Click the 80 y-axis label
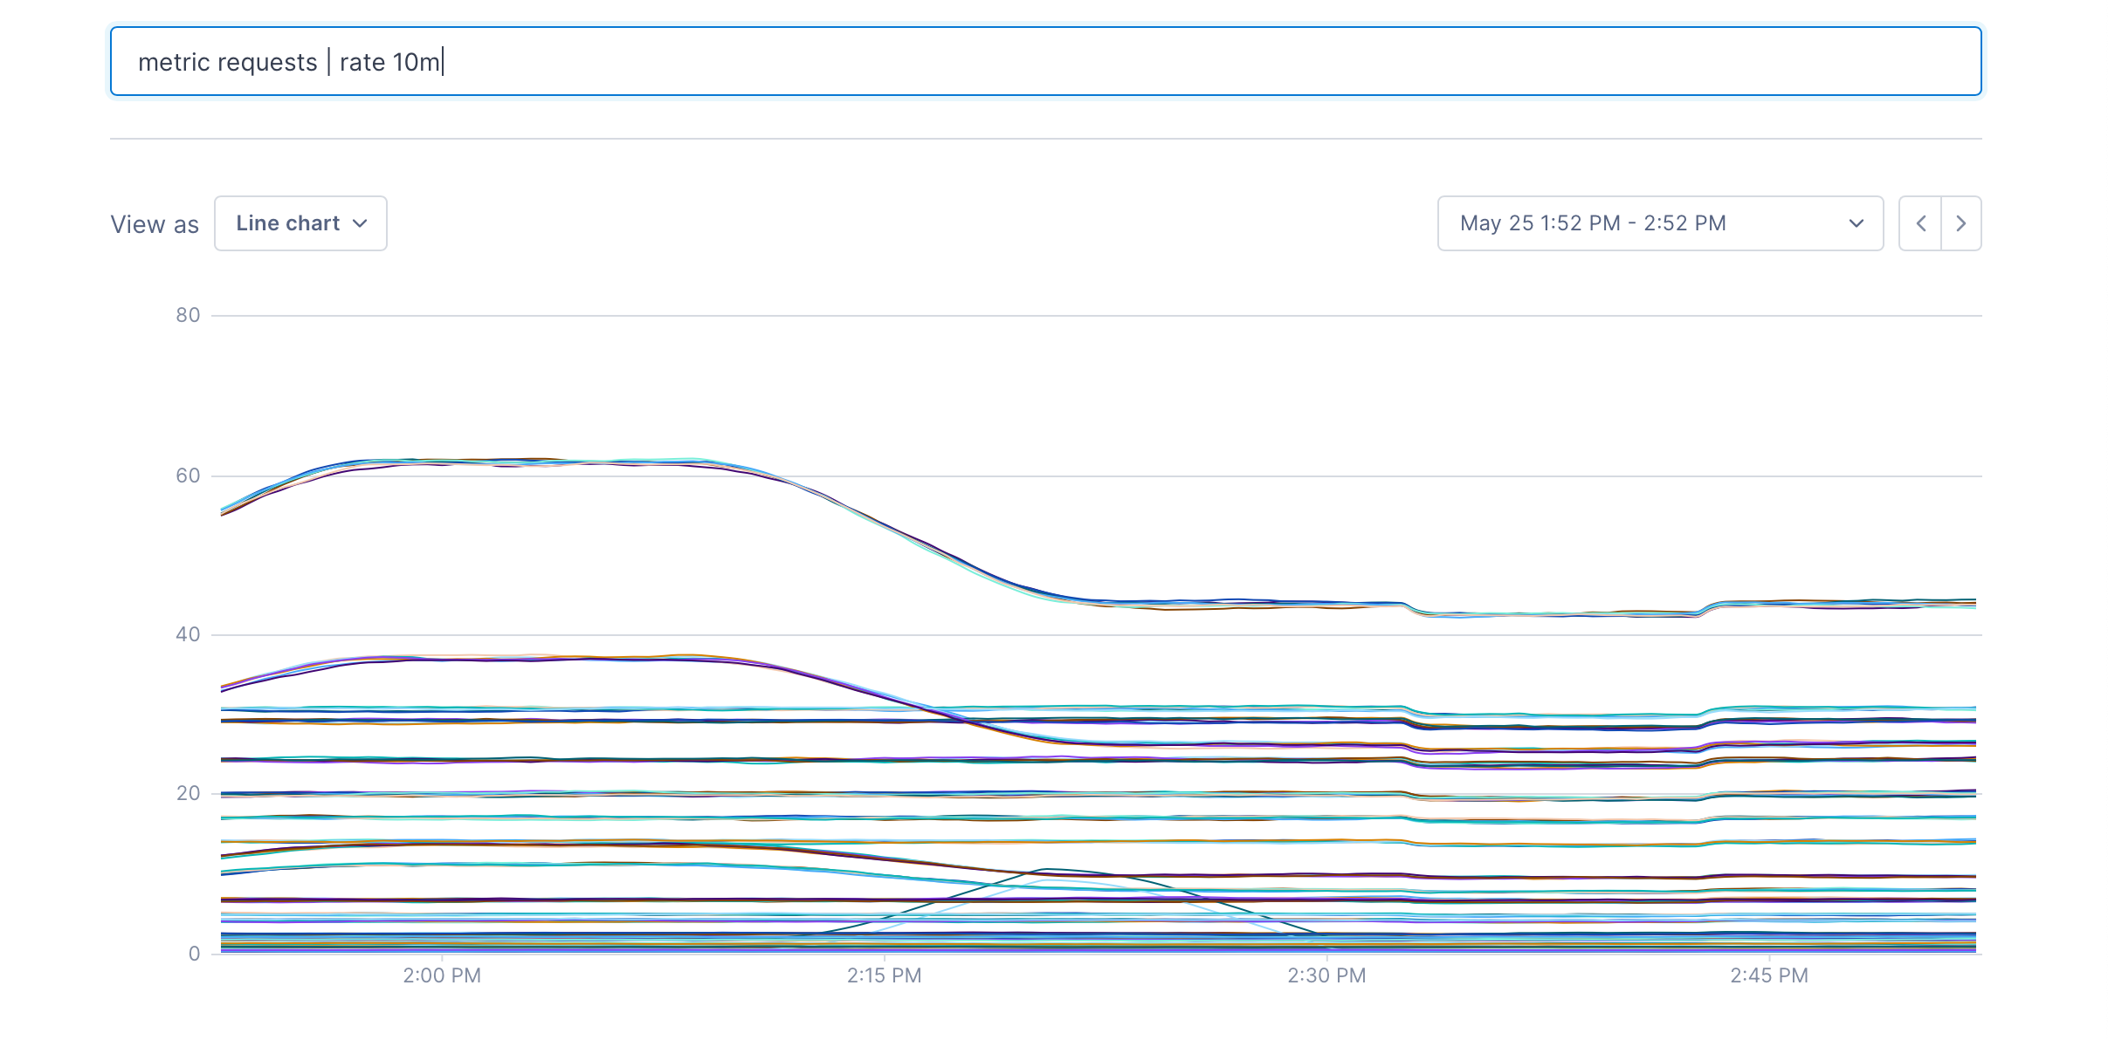 (188, 315)
